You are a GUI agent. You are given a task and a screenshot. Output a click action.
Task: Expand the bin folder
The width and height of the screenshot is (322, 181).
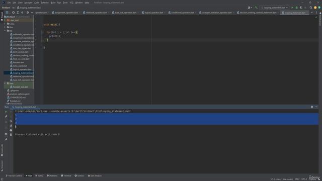click(5, 27)
